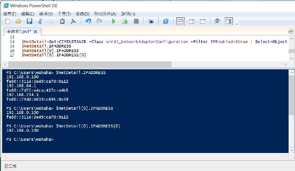Viewport: 295px width, 171px height.
Task: Select the 未命名1.ps1 script tab
Action: pos(19,31)
